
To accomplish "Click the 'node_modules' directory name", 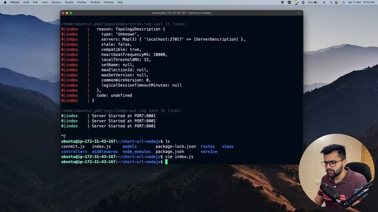I will [x=136, y=152].
